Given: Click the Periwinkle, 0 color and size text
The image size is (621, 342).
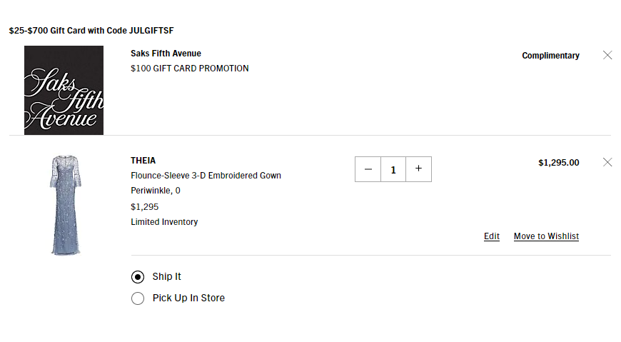Looking at the screenshot, I should point(156,191).
